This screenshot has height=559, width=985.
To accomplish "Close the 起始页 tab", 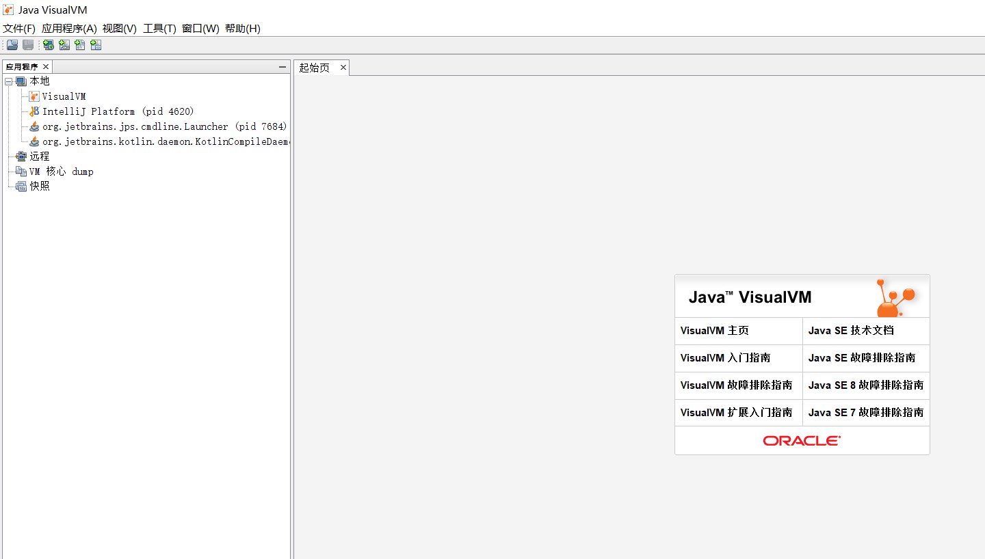I will (343, 68).
